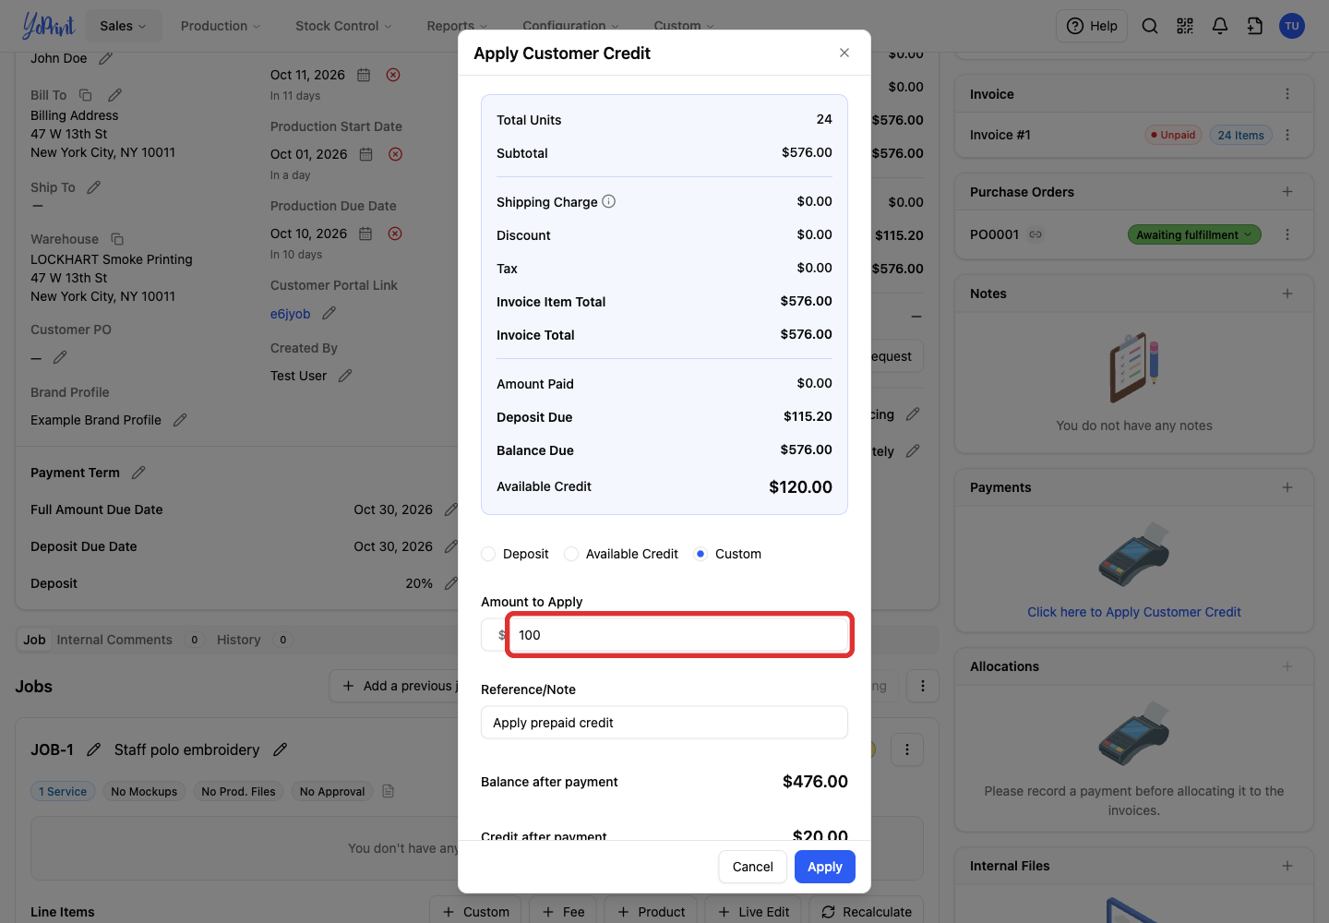Screen dimensions: 1329x923
Task: Click the TU user avatar
Action: point(1292,26)
